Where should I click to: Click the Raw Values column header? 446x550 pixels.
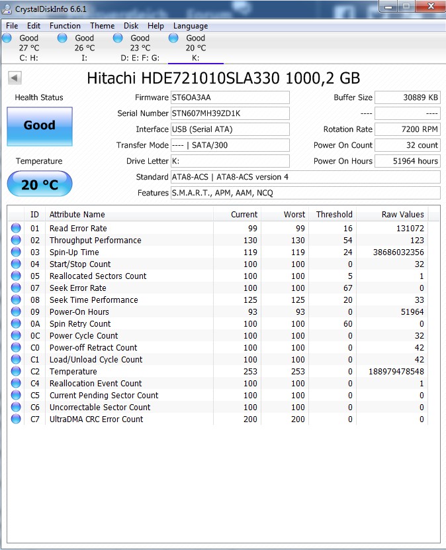[x=392, y=214]
